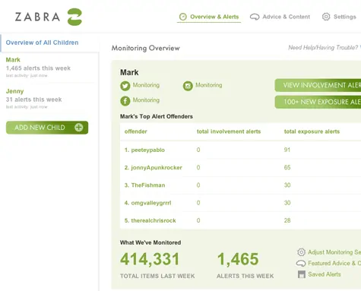The height and width of the screenshot is (291, 361).
Task: Click the gear icon next to Settings
Action: pyautogui.click(x=326, y=17)
